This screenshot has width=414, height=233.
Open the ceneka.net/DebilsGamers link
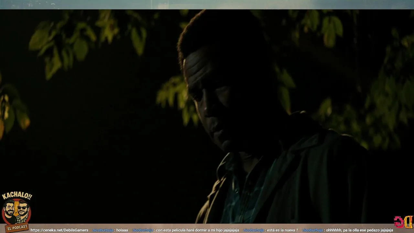(x=59, y=230)
